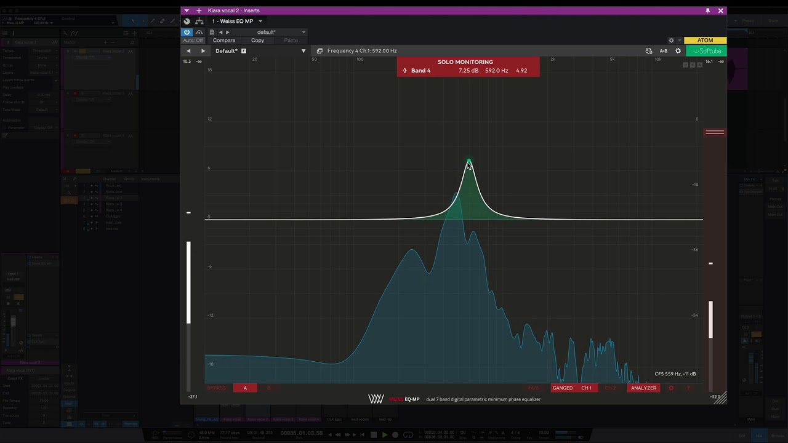This screenshot has width=788, height=443.
Task: Toggle the A=B comparison icon
Action: pyautogui.click(x=664, y=51)
